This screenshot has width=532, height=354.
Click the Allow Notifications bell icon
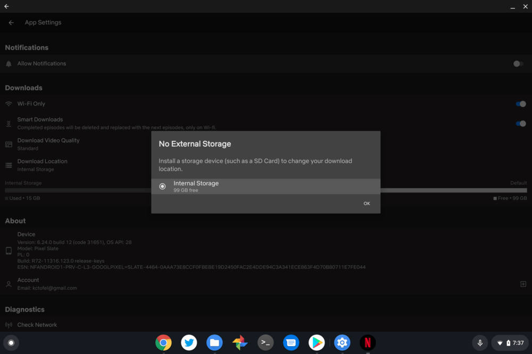(x=9, y=64)
